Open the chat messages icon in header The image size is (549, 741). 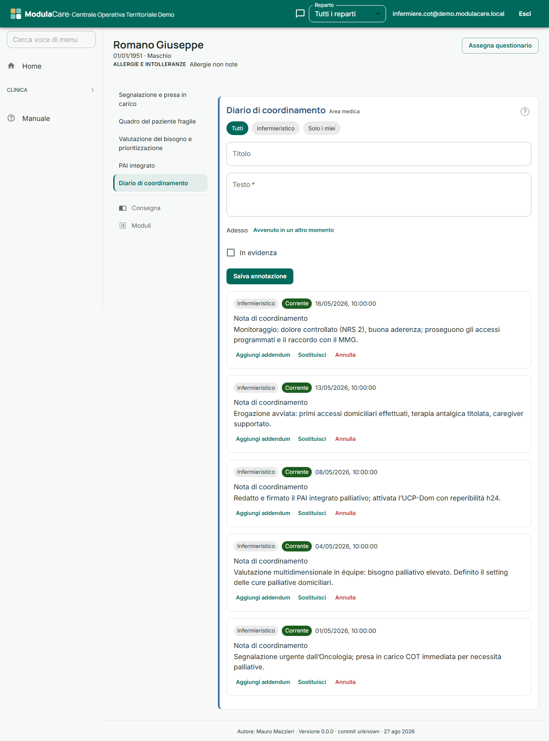(x=300, y=14)
